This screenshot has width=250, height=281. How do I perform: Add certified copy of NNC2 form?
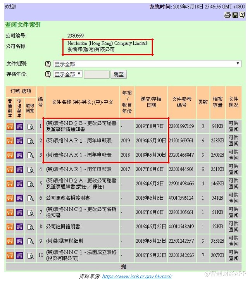coord(19,212)
